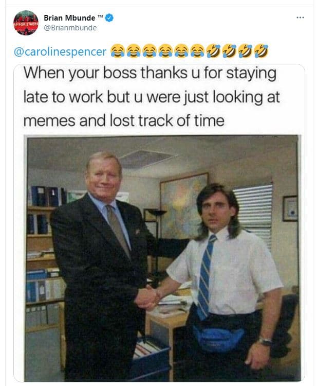Click the TM symbol beside the name
The image size is (316, 386).
click(x=100, y=16)
